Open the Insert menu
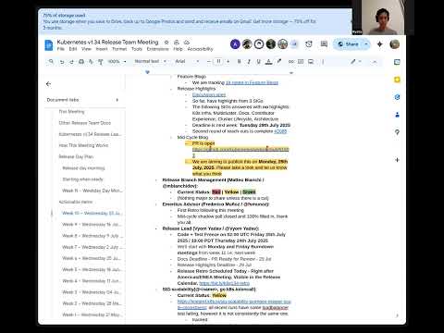The width and height of the screenshot is (444, 333). click(102, 49)
